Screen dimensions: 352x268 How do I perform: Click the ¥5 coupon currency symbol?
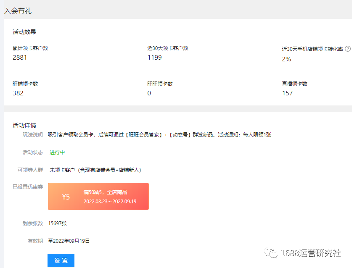(66, 196)
